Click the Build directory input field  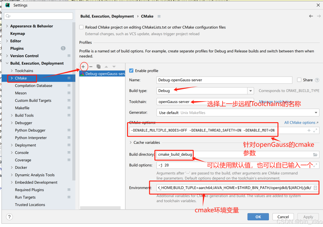[238, 155]
